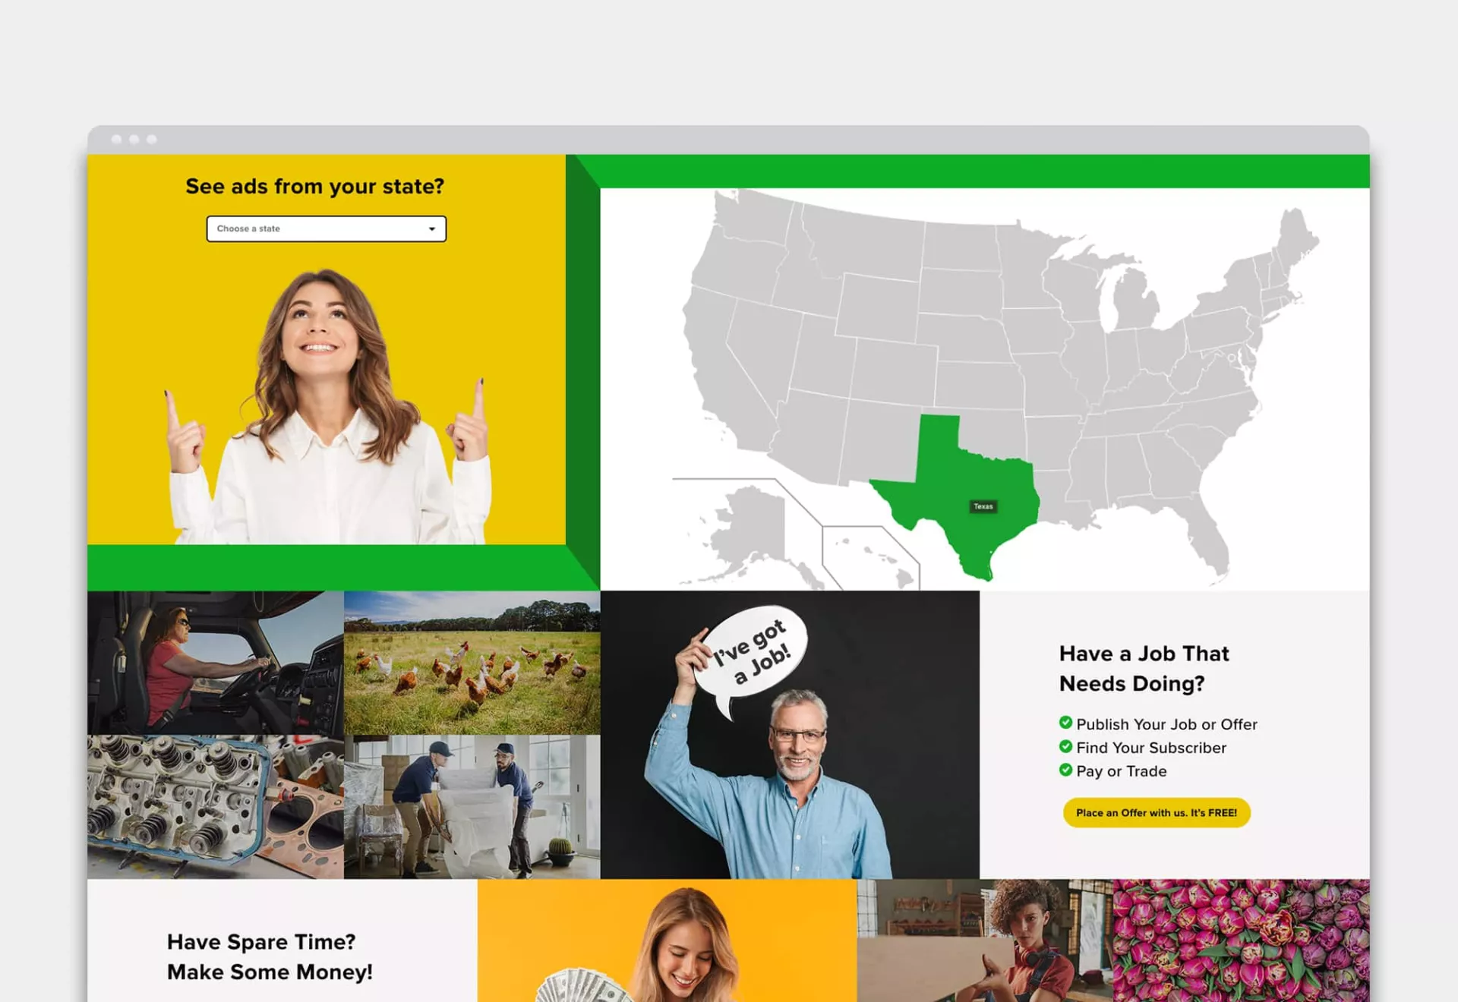The image size is (1458, 1002).
Task: Click green check beside Publish Your Job
Action: pyautogui.click(x=1065, y=723)
